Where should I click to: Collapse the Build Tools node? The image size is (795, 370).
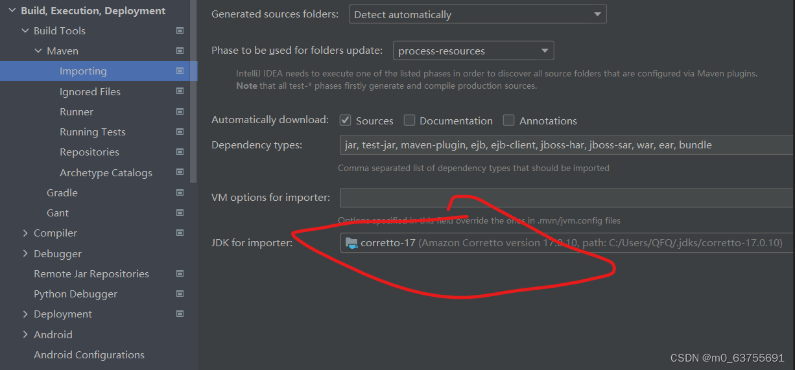coord(25,30)
